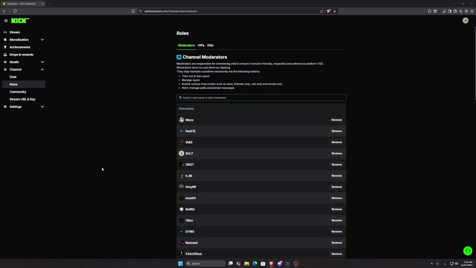Image resolution: width=476 pixels, height=268 pixels.
Task: Open Chat under Channel
Action: pos(13,77)
